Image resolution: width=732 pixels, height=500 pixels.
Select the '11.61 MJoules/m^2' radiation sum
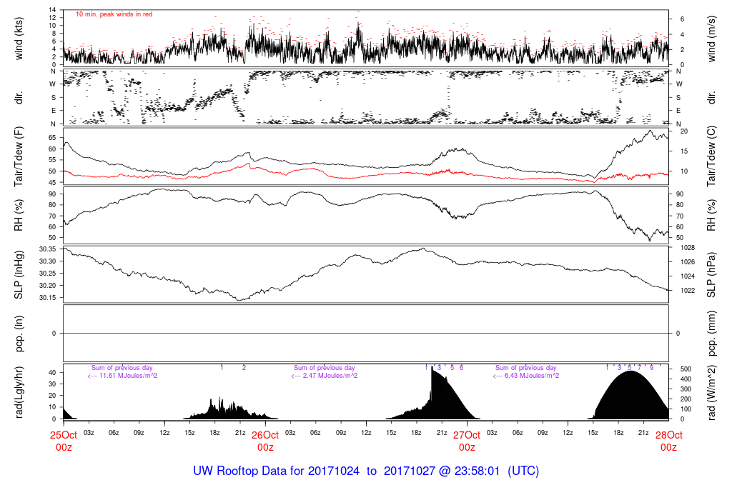pos(129,376)
